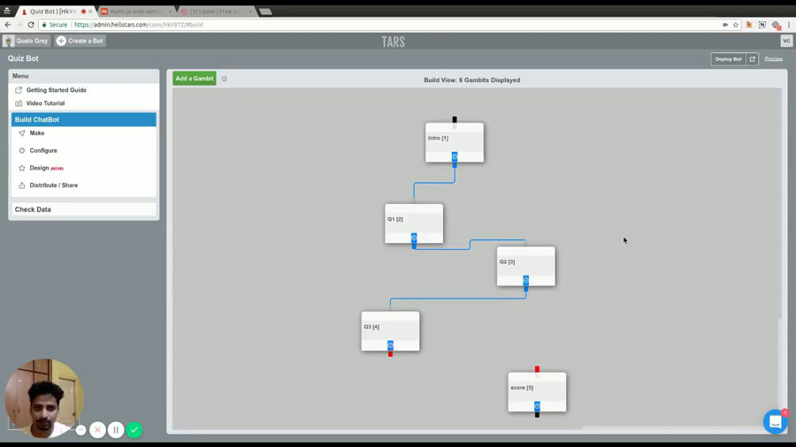The height and width of the screenshot is (447, 796).
Task: Expand the Check Data menu section
Action: click(x=83, y=209)
